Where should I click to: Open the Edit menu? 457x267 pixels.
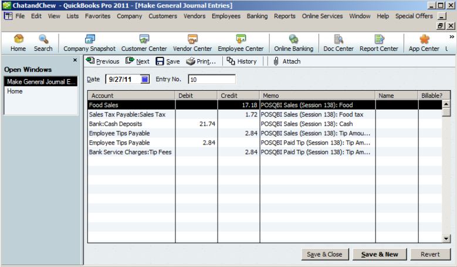pos(36,16)
